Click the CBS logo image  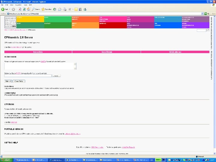pyautogui.click(x=10, y=22)
